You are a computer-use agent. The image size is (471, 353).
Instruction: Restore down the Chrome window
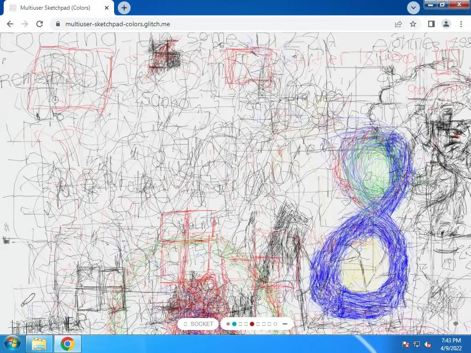[x=442, y=4]
